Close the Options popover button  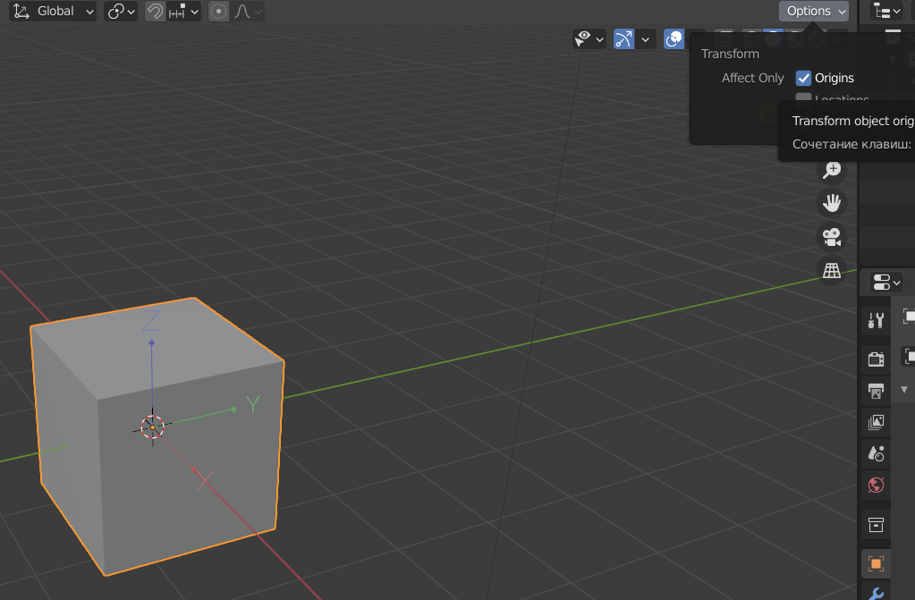pos(816,11)
